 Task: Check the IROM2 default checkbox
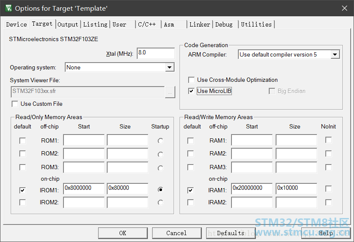pos(23,202)
